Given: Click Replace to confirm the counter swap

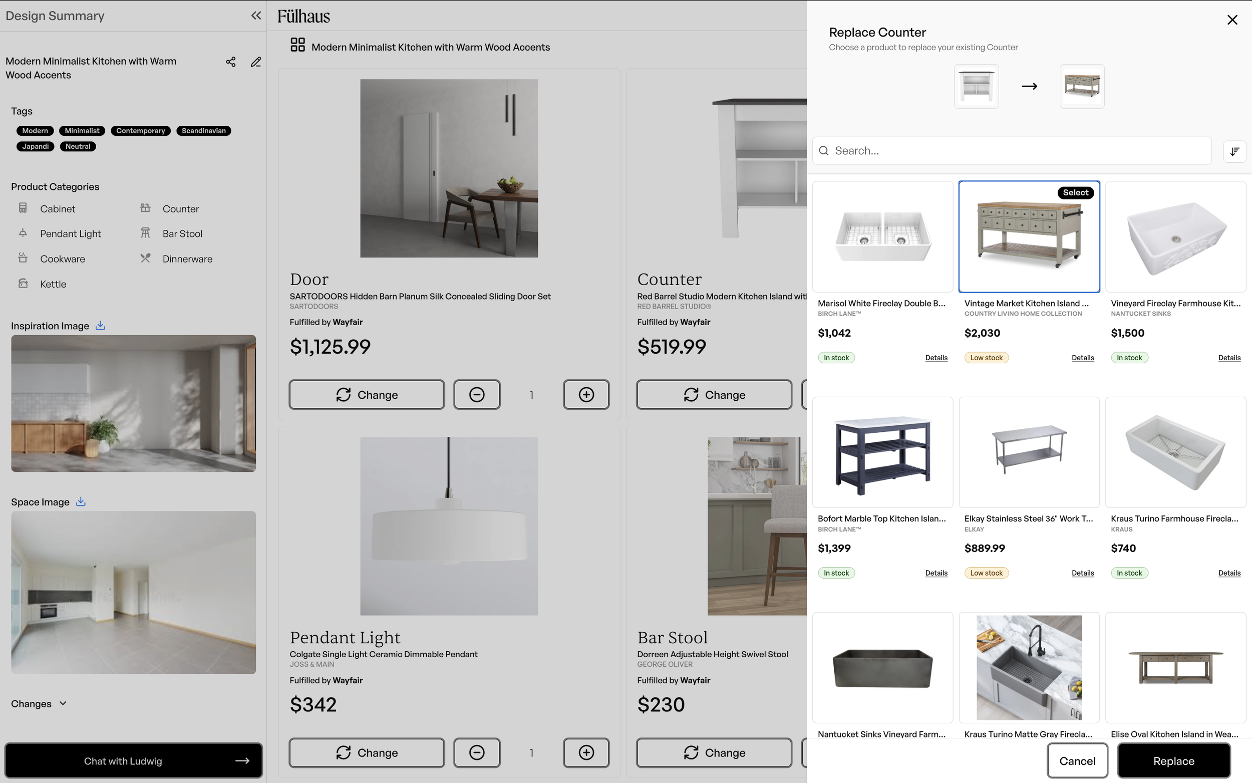Looking at the screenshot, I should 1173,760.
